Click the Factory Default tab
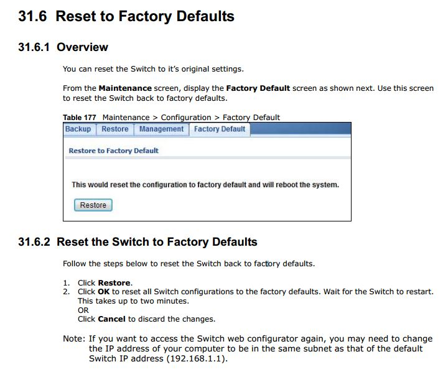The height and width of the screenshot is (372, 443). (x=220, y=129)
